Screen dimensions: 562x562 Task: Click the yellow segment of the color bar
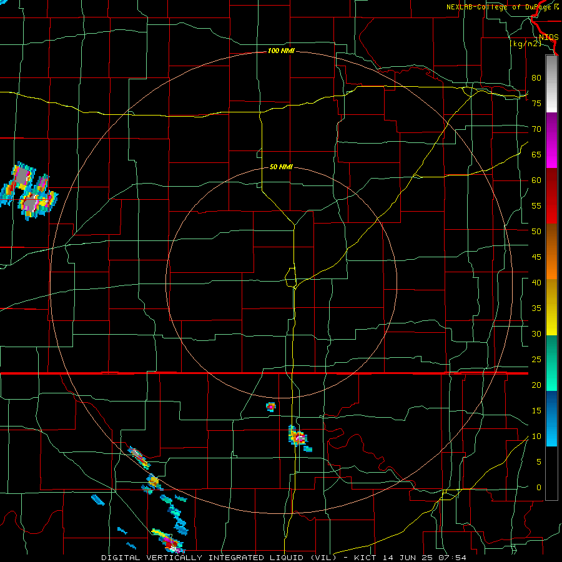tap(551, 307)
